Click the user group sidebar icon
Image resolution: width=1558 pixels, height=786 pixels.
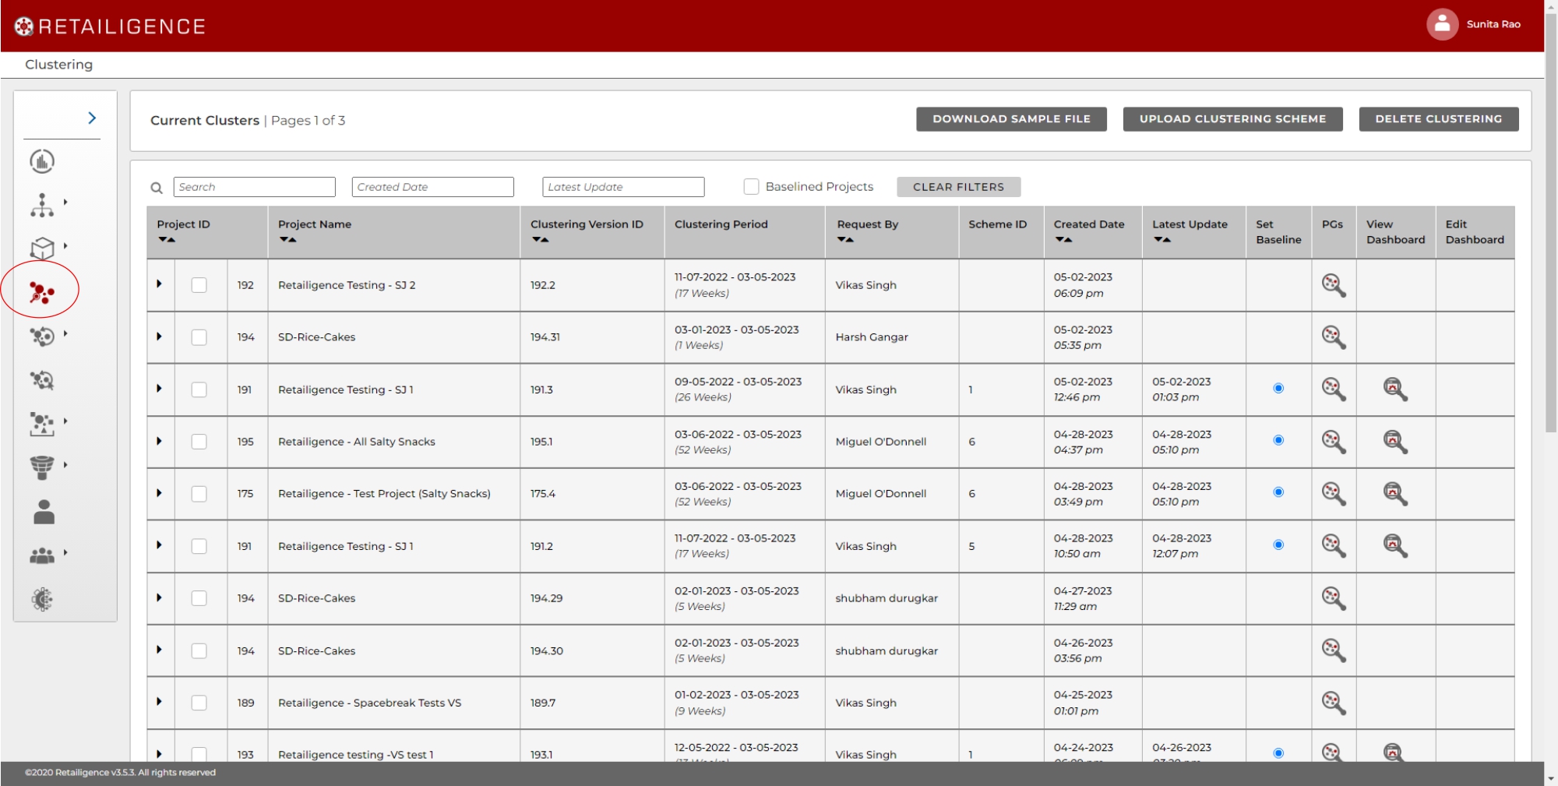pyautogui.click(x=42, y=555)
